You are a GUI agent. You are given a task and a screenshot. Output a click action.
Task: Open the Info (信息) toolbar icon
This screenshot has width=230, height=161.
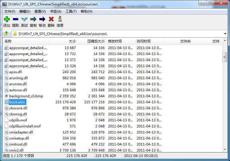click(x=60, y=20)
